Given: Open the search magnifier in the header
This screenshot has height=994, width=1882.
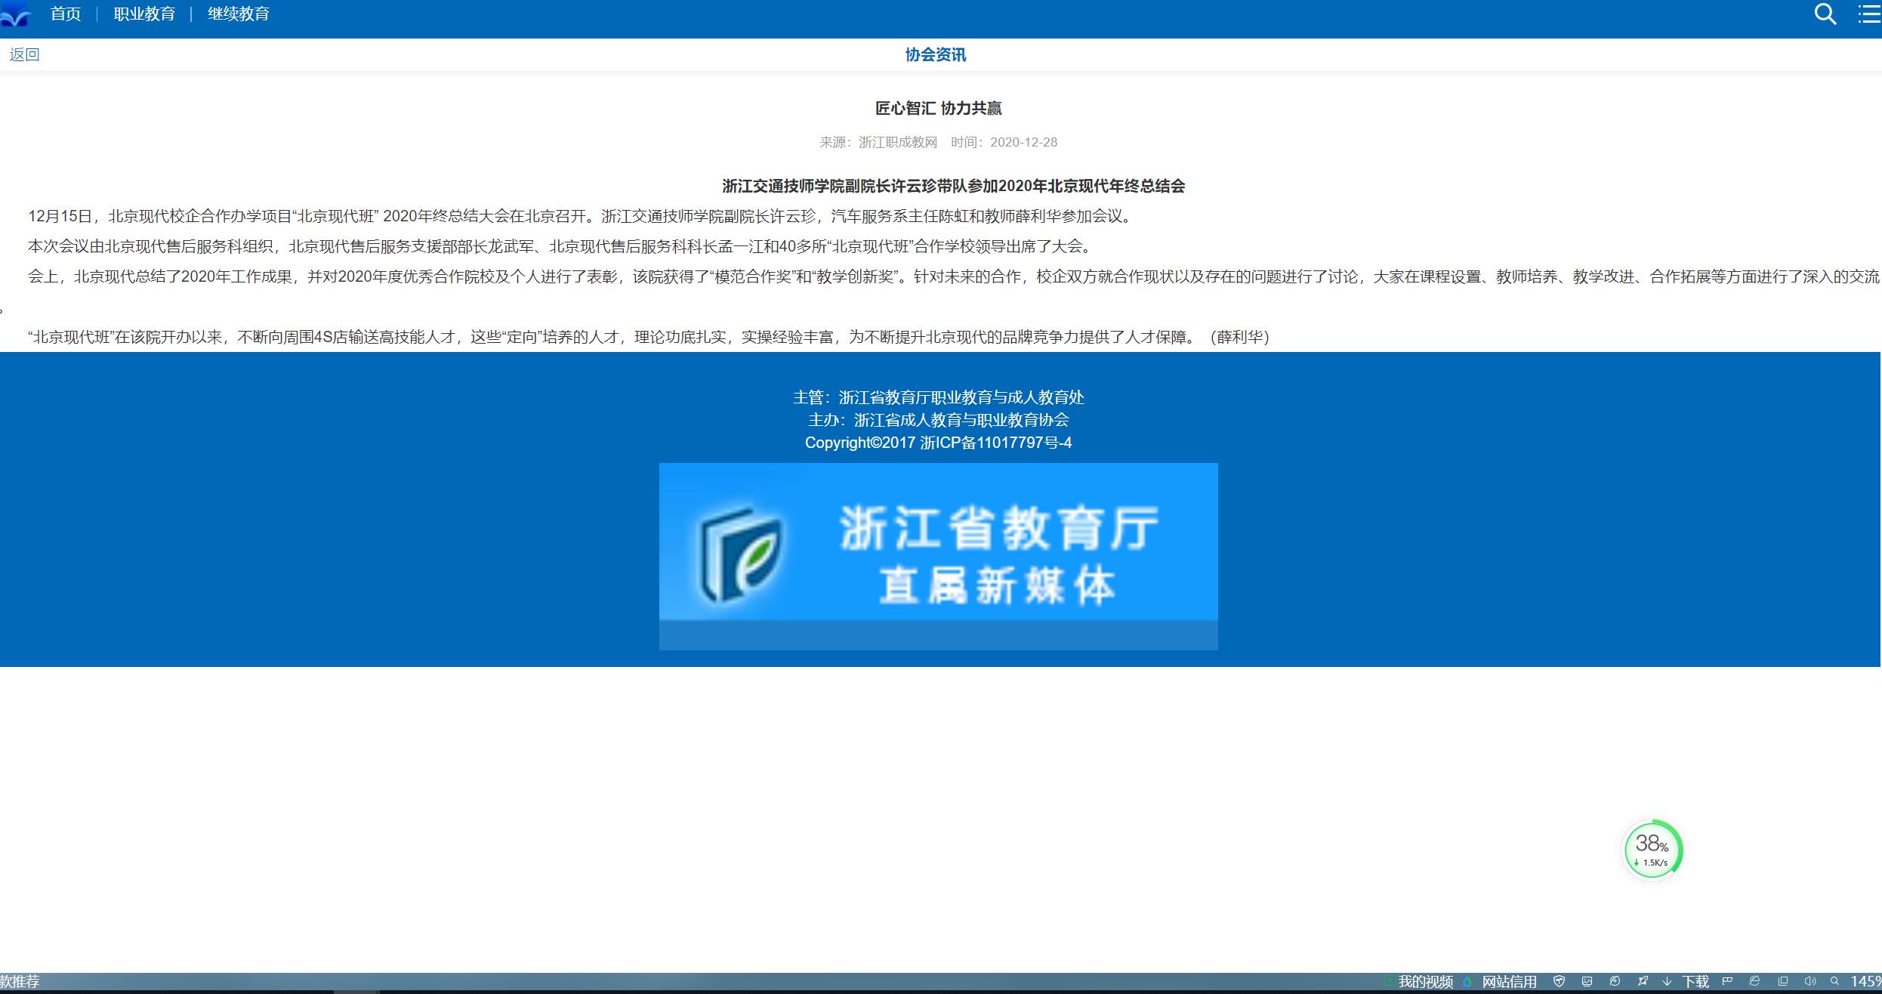Looking at the screenshot, I should pyautogui.click(x=1825, y=14).
